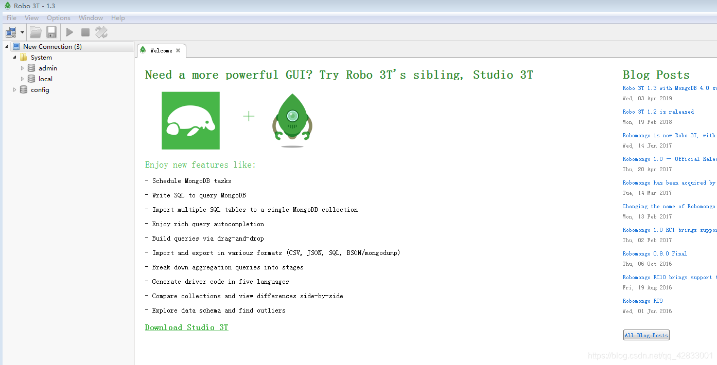Click the Robo 3T rocket title bar icon

click(7, 6)
